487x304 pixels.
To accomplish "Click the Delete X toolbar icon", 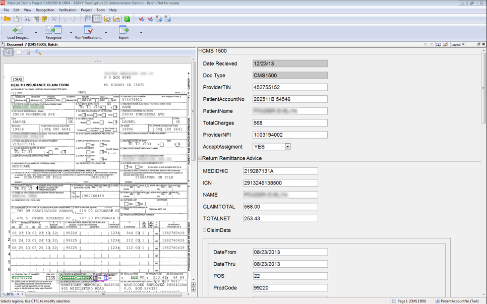I will tap(54, 19).
